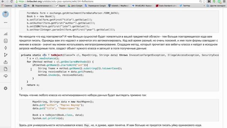The height and width of the screenshot is (128, 227).
Task: Open the Commits icon in sidebar
Action: (x=6, y=48)
